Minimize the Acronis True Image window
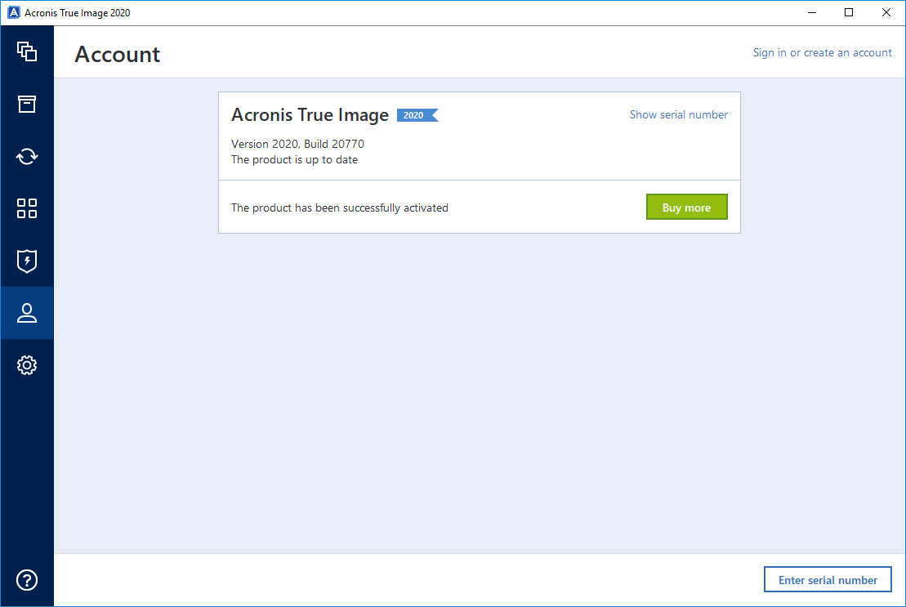This screenshot has height=607, width=906. [x=811, y=12]
